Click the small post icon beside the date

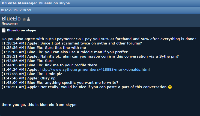tap(2, 10)
